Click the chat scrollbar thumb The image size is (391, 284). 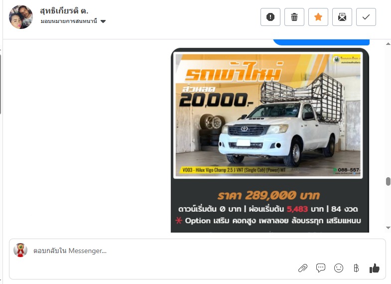tap(388, 182)
